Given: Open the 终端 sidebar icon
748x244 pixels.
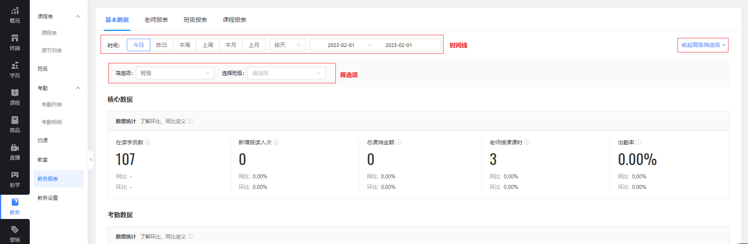Looking at the screenshot, I should coord(15,42).
